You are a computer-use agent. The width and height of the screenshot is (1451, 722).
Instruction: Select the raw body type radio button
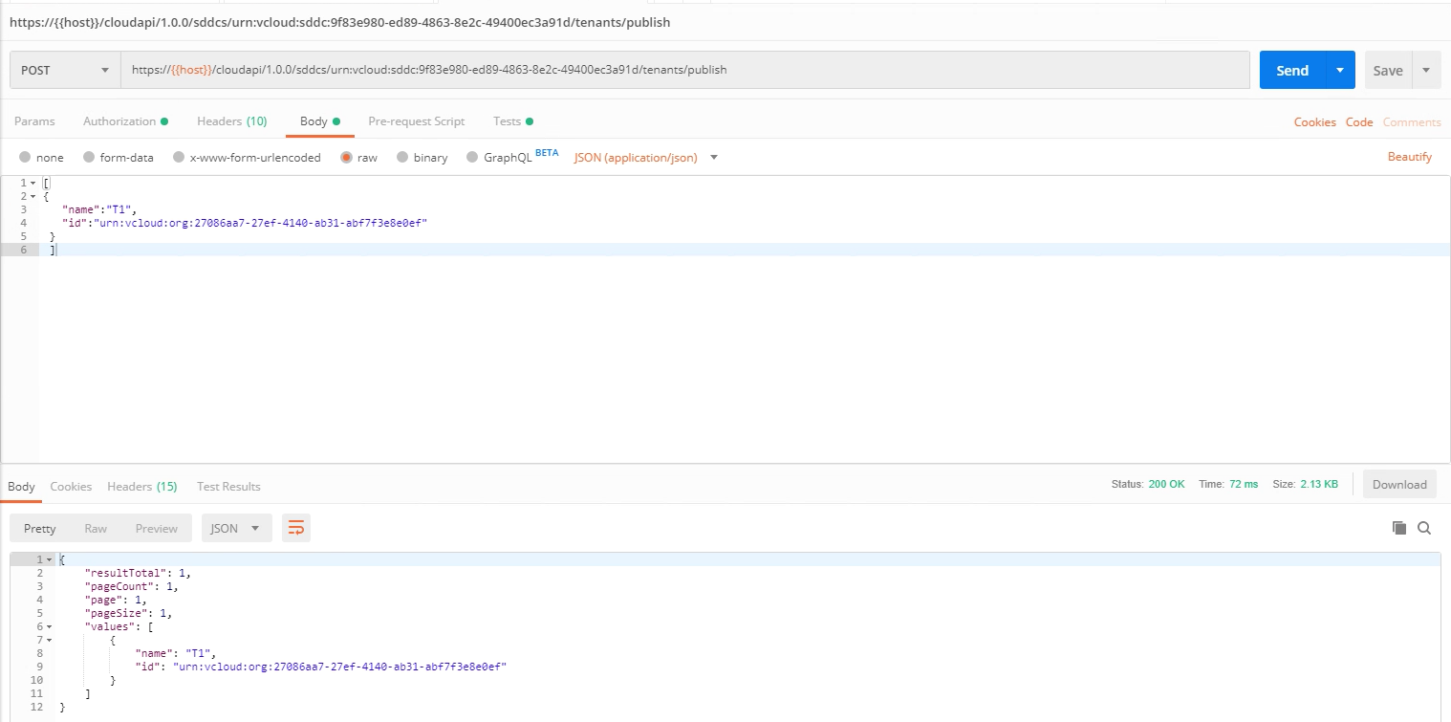pos(347,158)
